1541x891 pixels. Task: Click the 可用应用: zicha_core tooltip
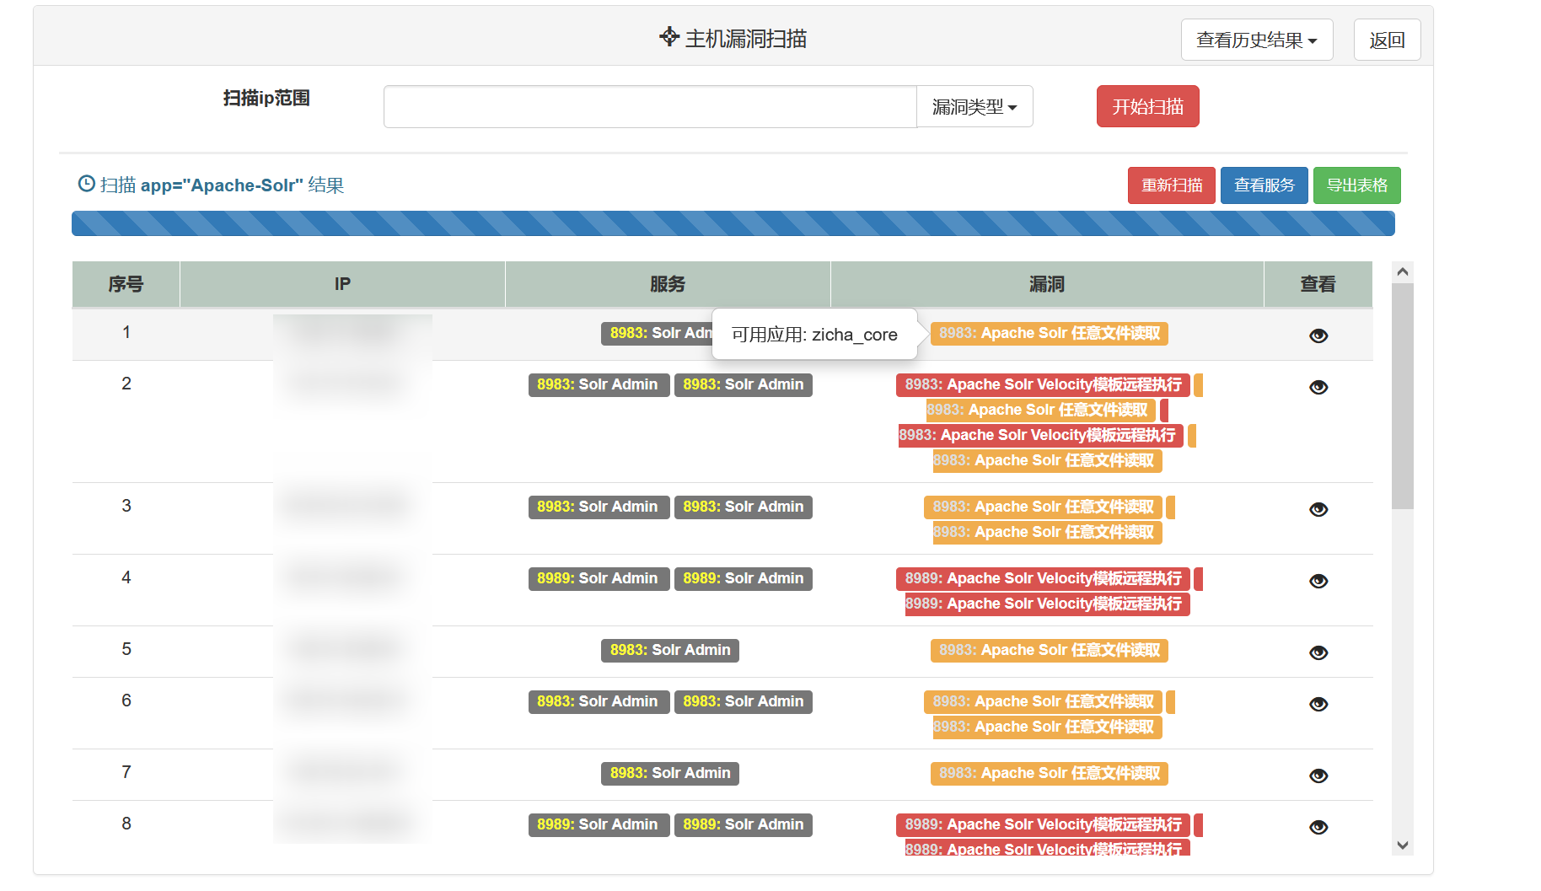(814, 335)
